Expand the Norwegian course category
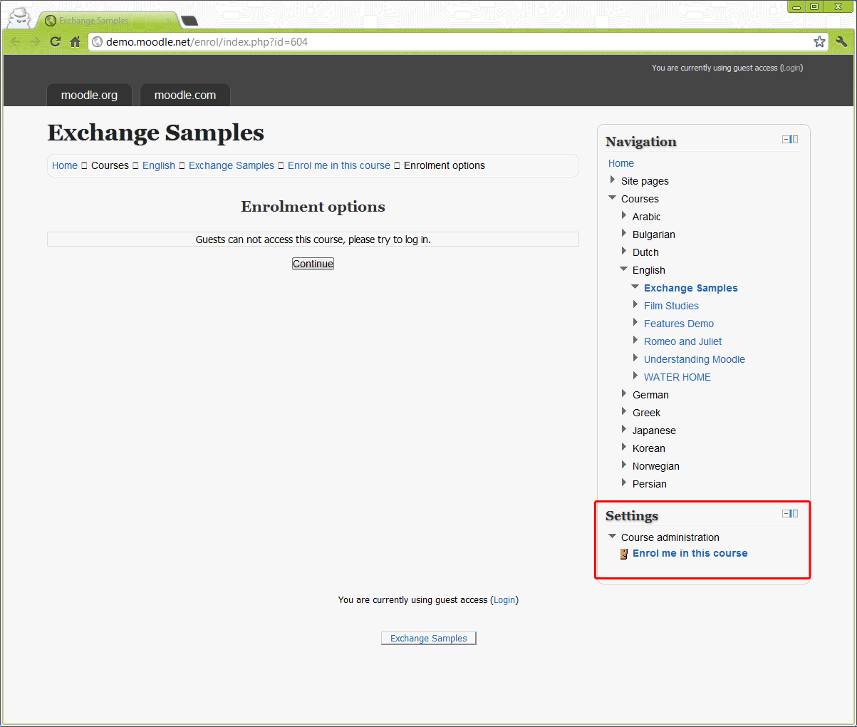The image size is (857, 727). 624,465
